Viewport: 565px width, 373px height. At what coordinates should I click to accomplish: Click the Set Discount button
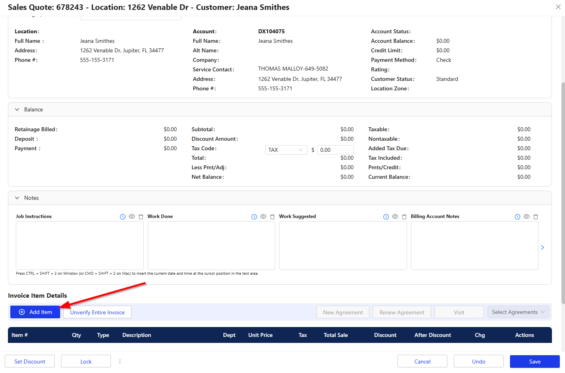(30, 362)
